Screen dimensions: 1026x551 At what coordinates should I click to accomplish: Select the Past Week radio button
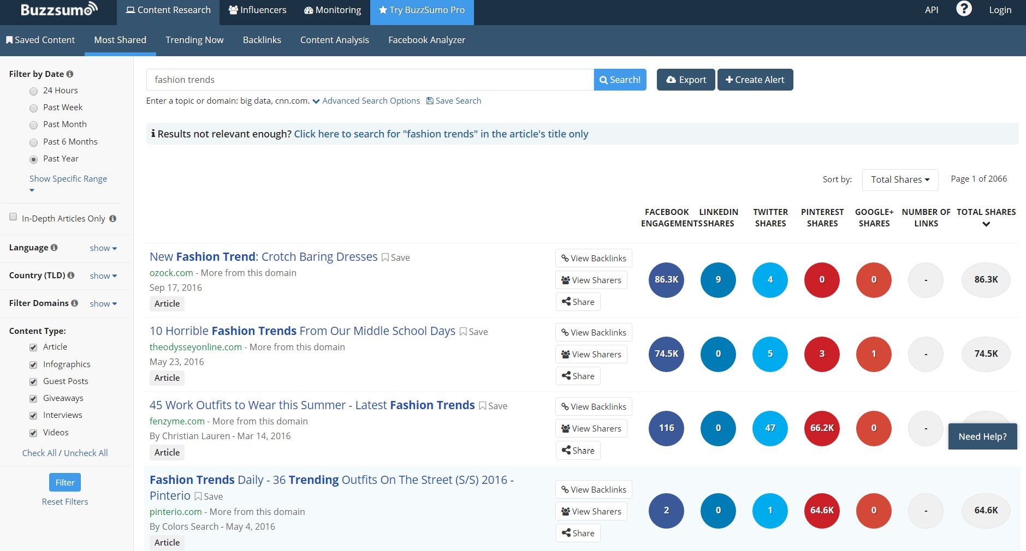coord(34,108)
